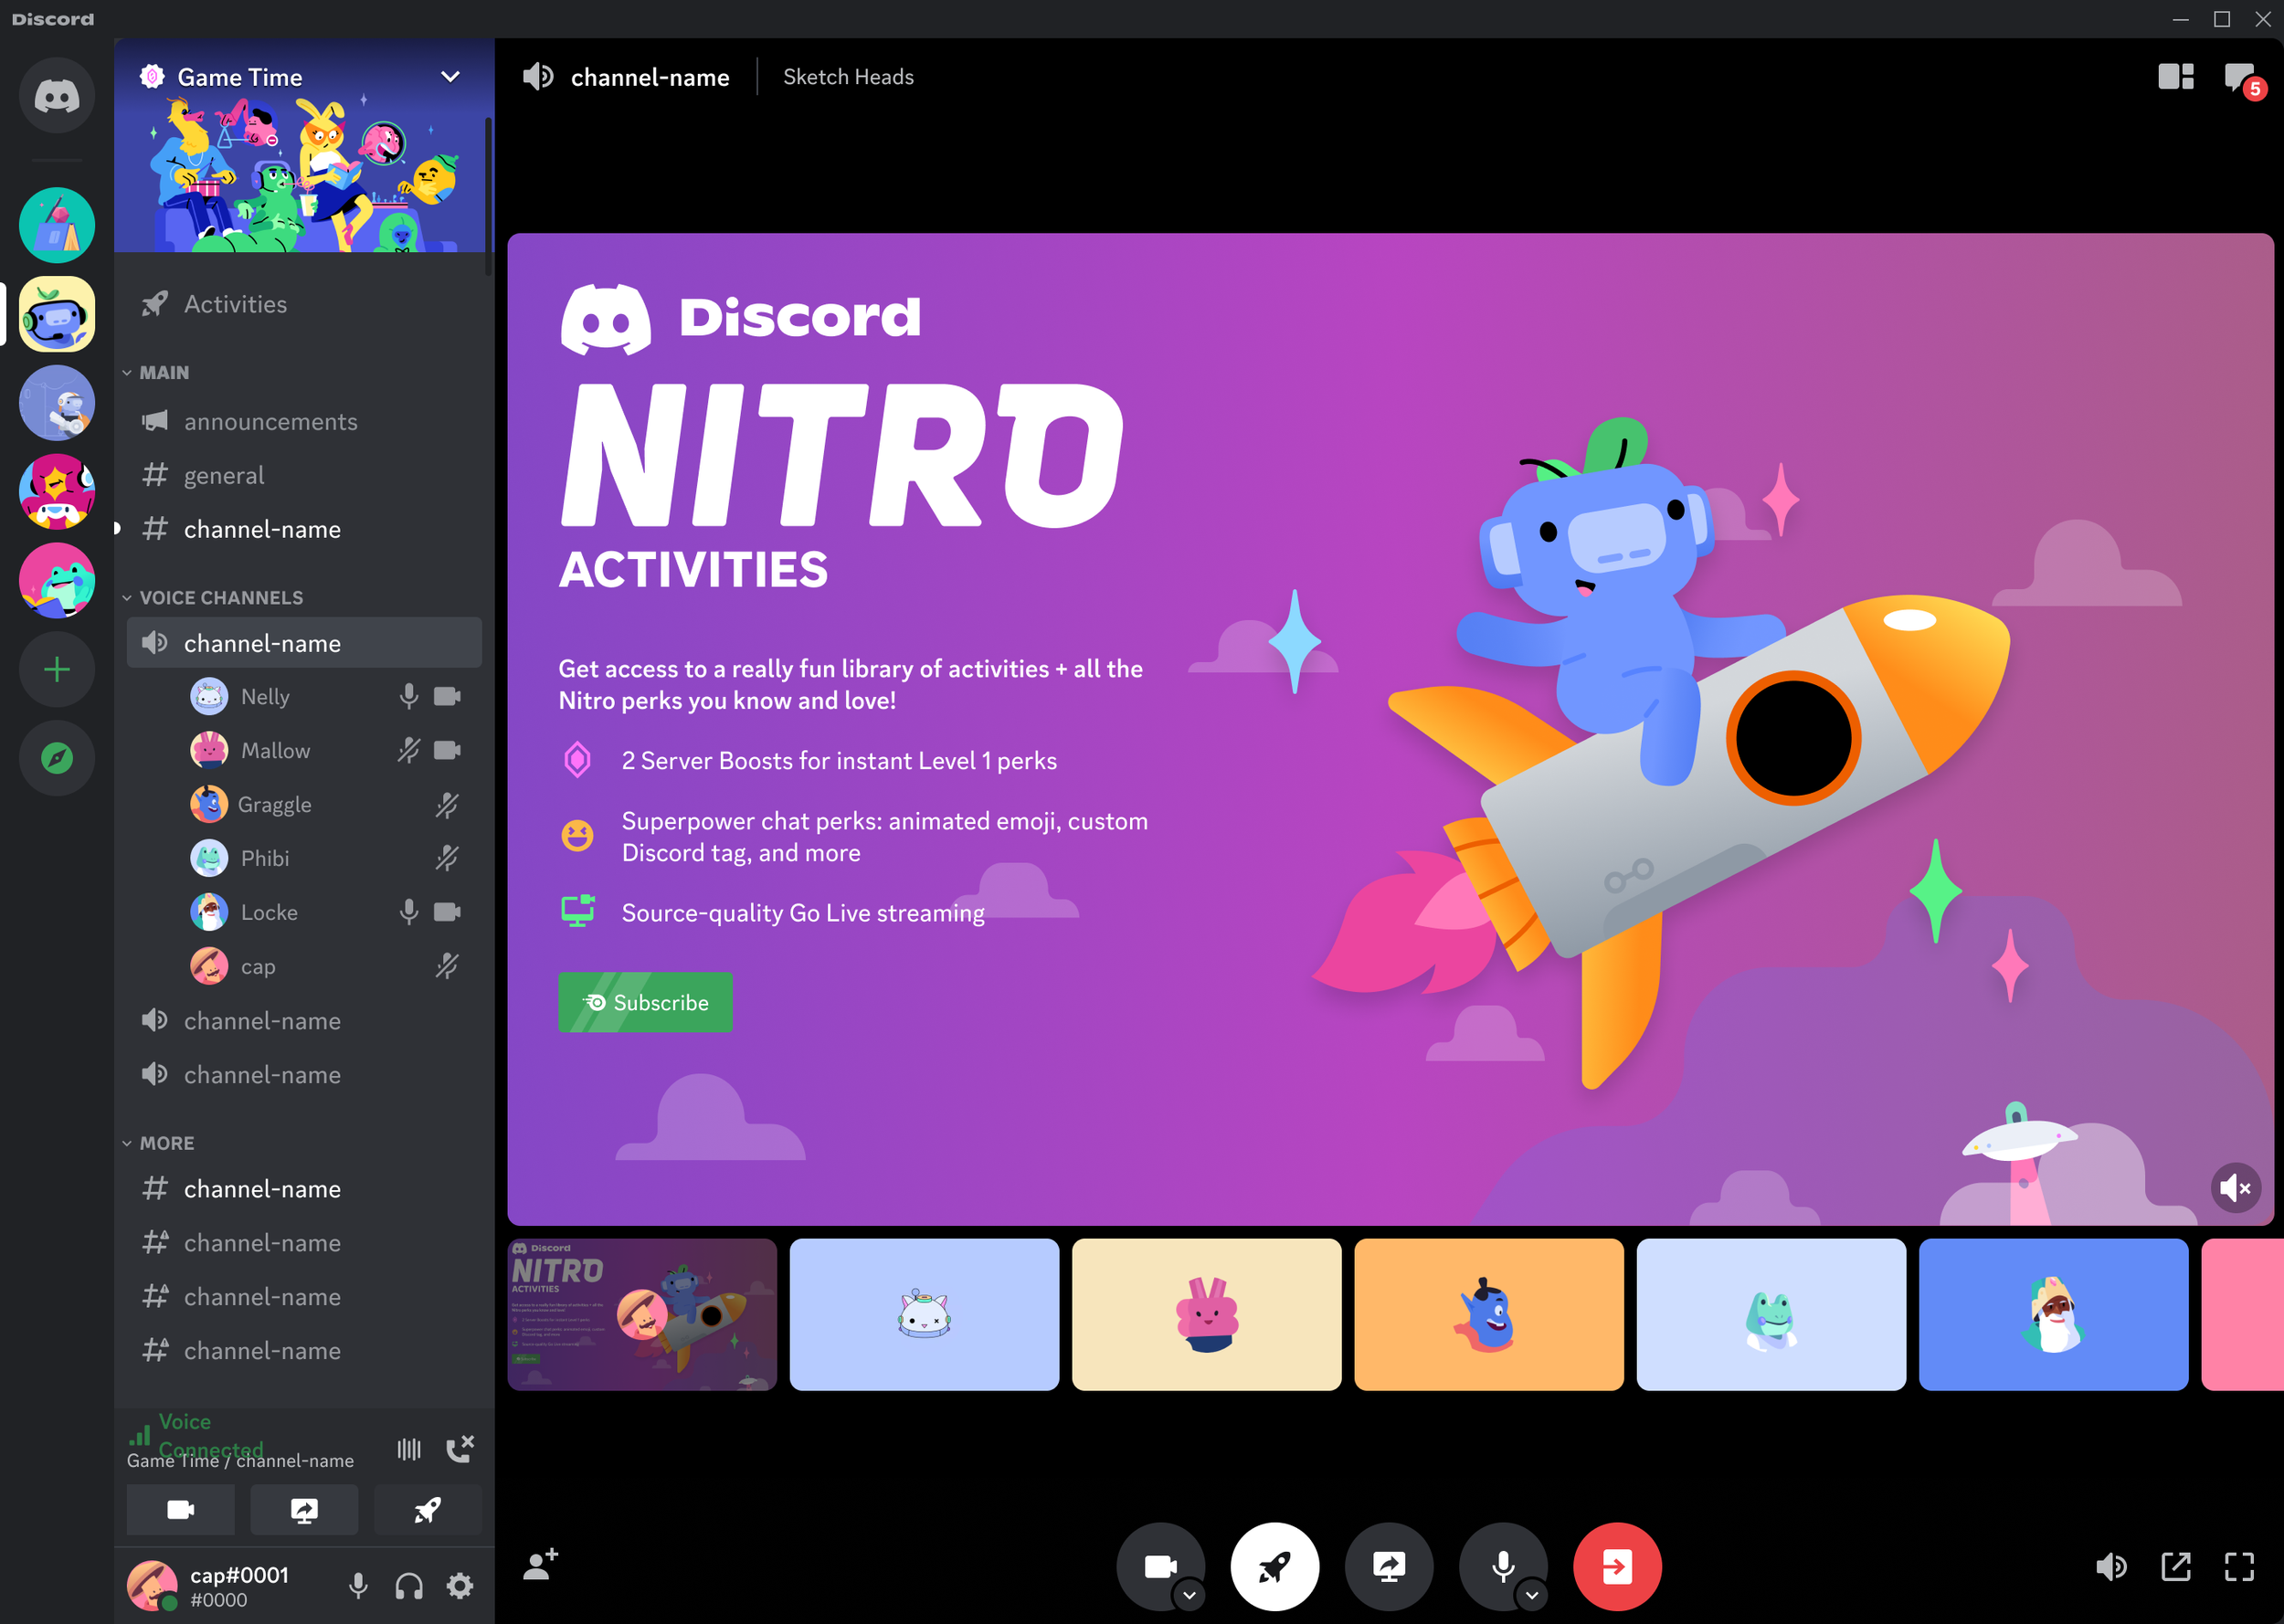The height and width of the screenshot is (1624, 2284).
Task: Unmute the activity sound overlay icon
Action: (2236, 1188)
